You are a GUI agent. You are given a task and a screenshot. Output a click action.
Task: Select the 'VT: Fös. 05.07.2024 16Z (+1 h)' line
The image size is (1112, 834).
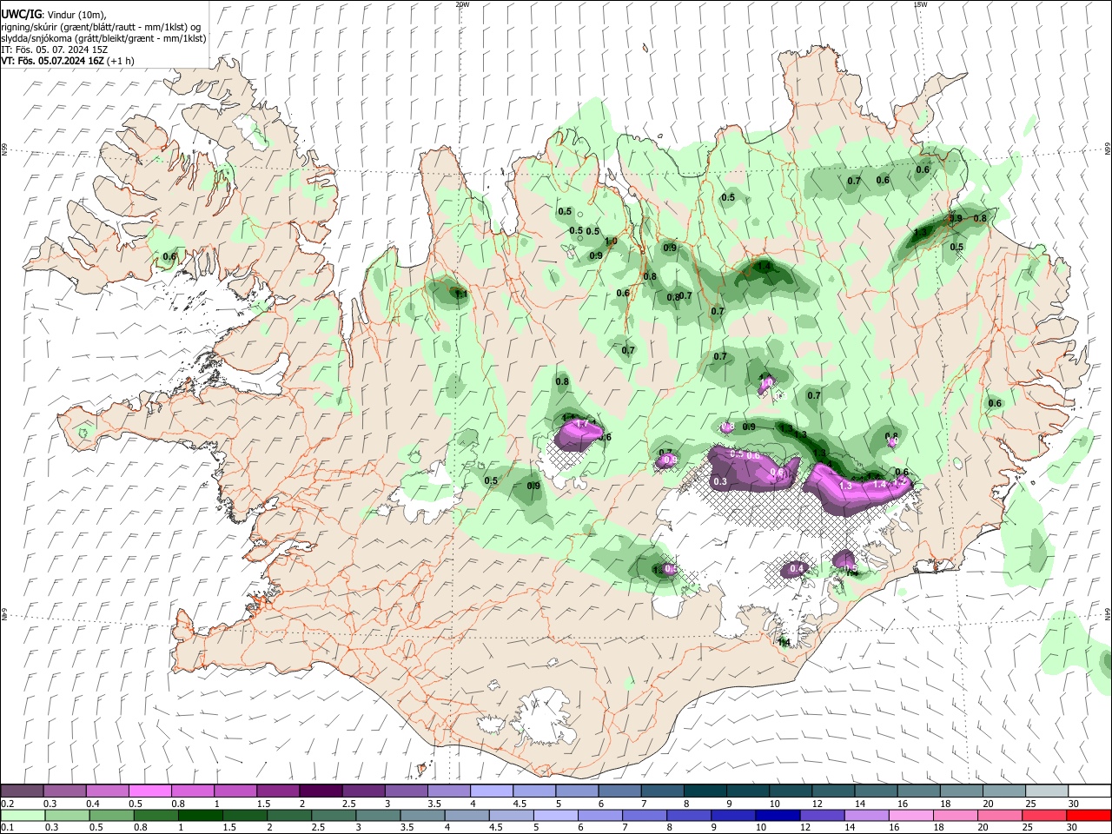tap(68, 61)
